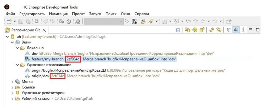Viewport: 261px width, 112px height.
Task: Click the stopwatch icon in main toolbar
Action: (69, 21)
